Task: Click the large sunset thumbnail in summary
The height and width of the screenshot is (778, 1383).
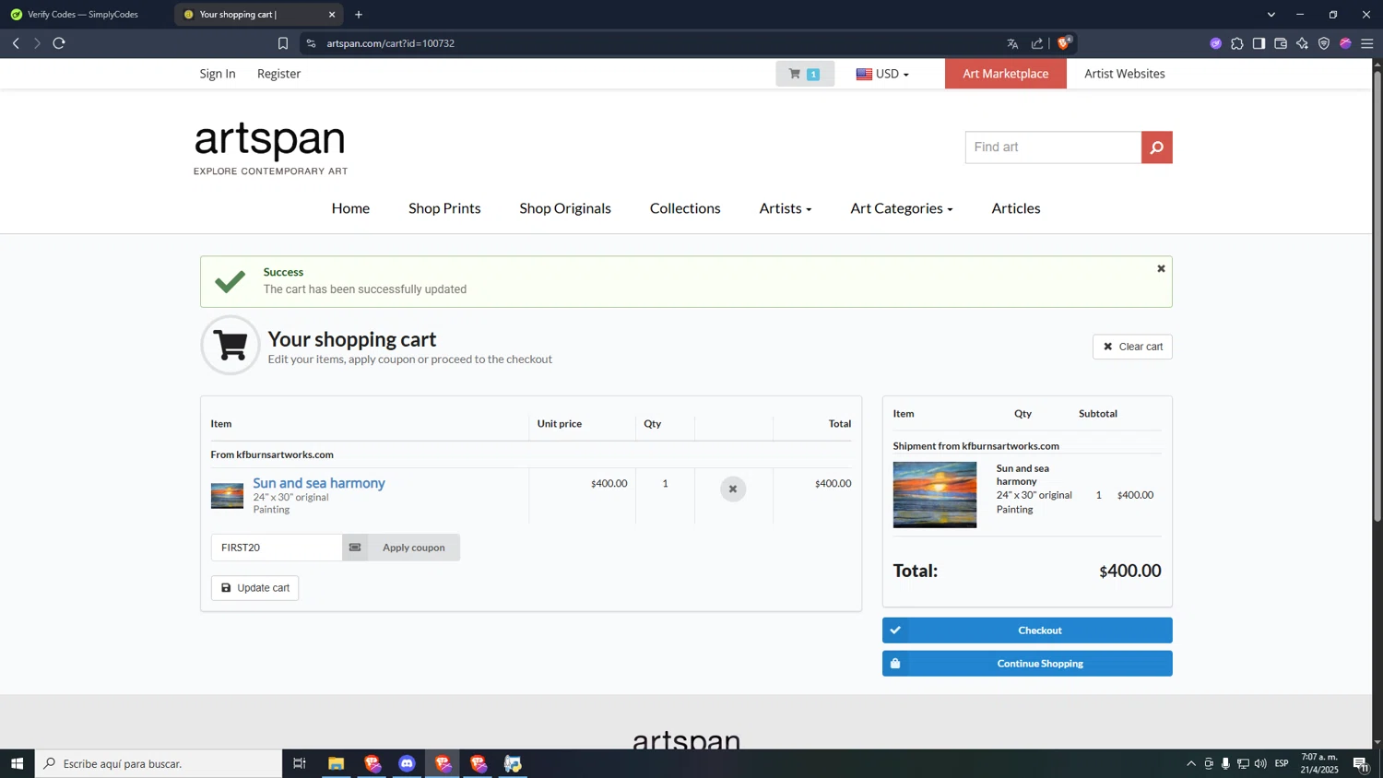Action: (x=934, y=495)
